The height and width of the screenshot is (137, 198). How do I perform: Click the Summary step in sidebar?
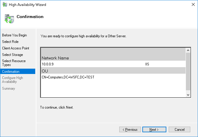pyautogui.click(x=9, y=88)
